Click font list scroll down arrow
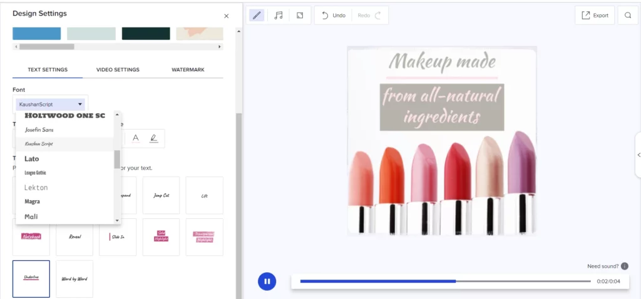Image resolution: width=641 pixels, height=299 pixels. click(117, 220)
